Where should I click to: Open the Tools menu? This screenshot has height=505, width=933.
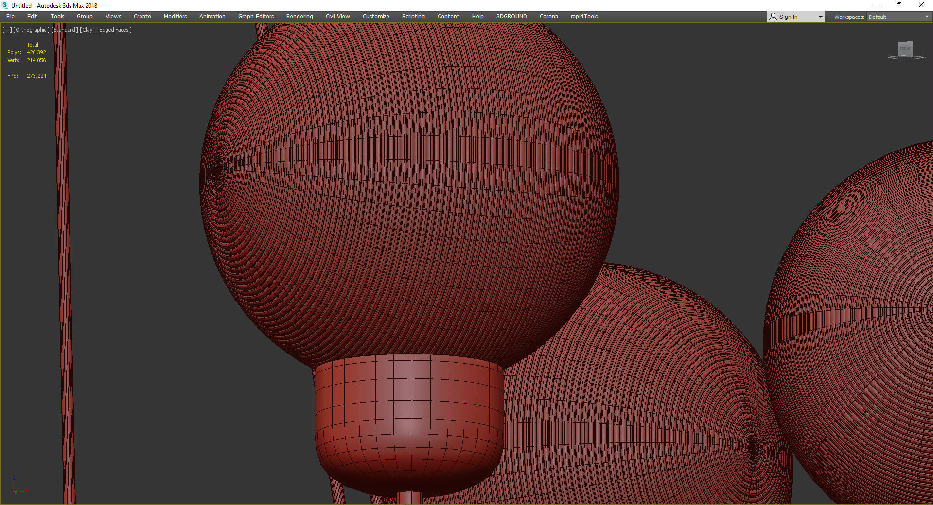coord(57,17)
